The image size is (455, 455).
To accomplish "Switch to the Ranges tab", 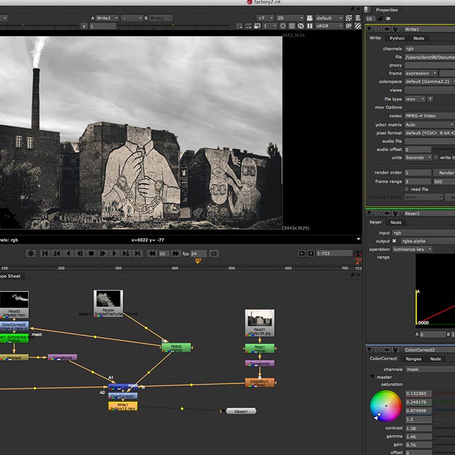I will point(413,359).
